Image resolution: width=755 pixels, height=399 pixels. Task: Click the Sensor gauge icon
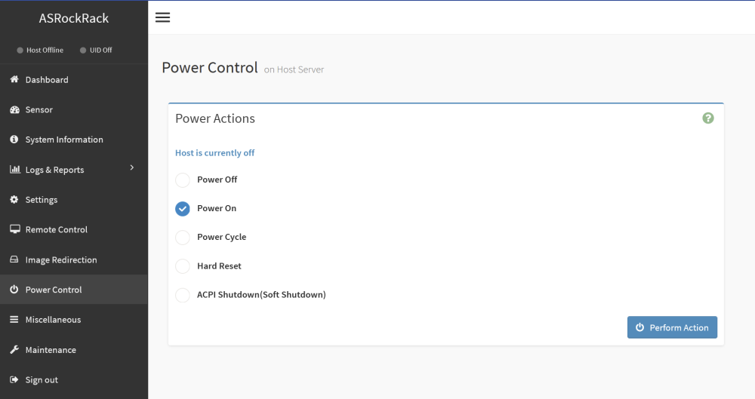(x=14, y=109)
